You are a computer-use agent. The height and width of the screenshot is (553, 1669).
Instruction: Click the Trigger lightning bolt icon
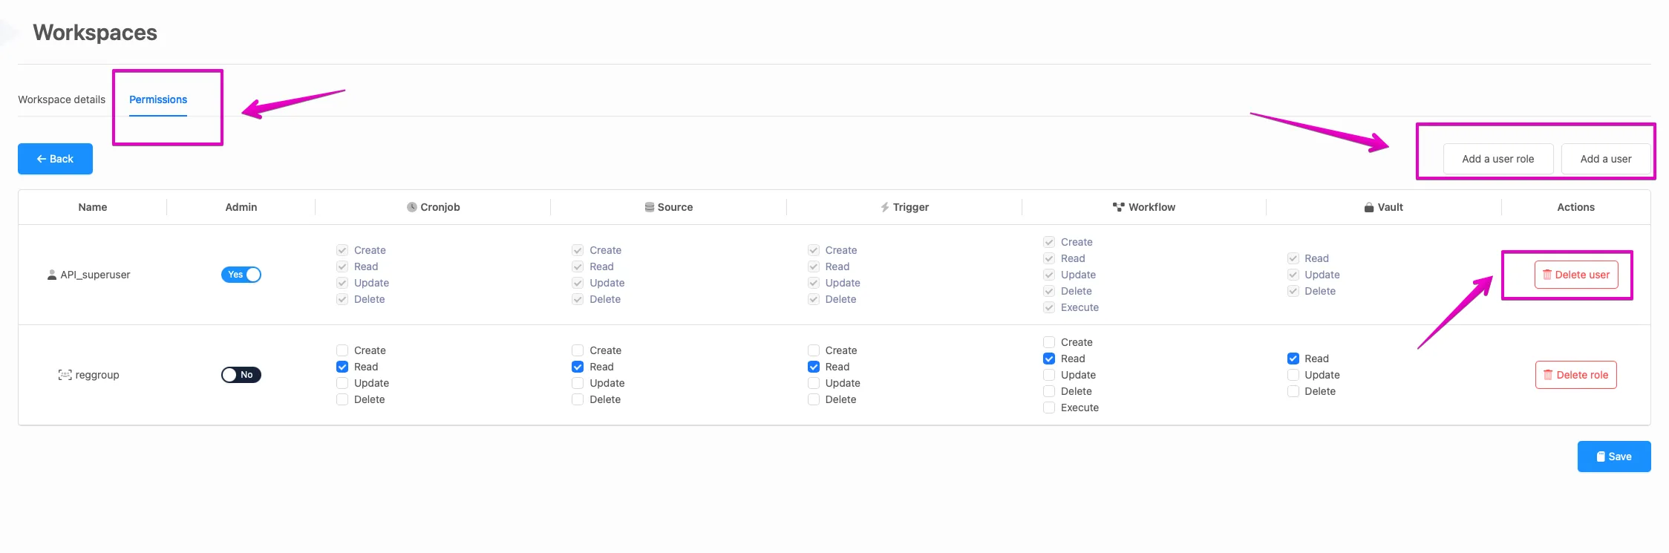[x=885, y=207]
